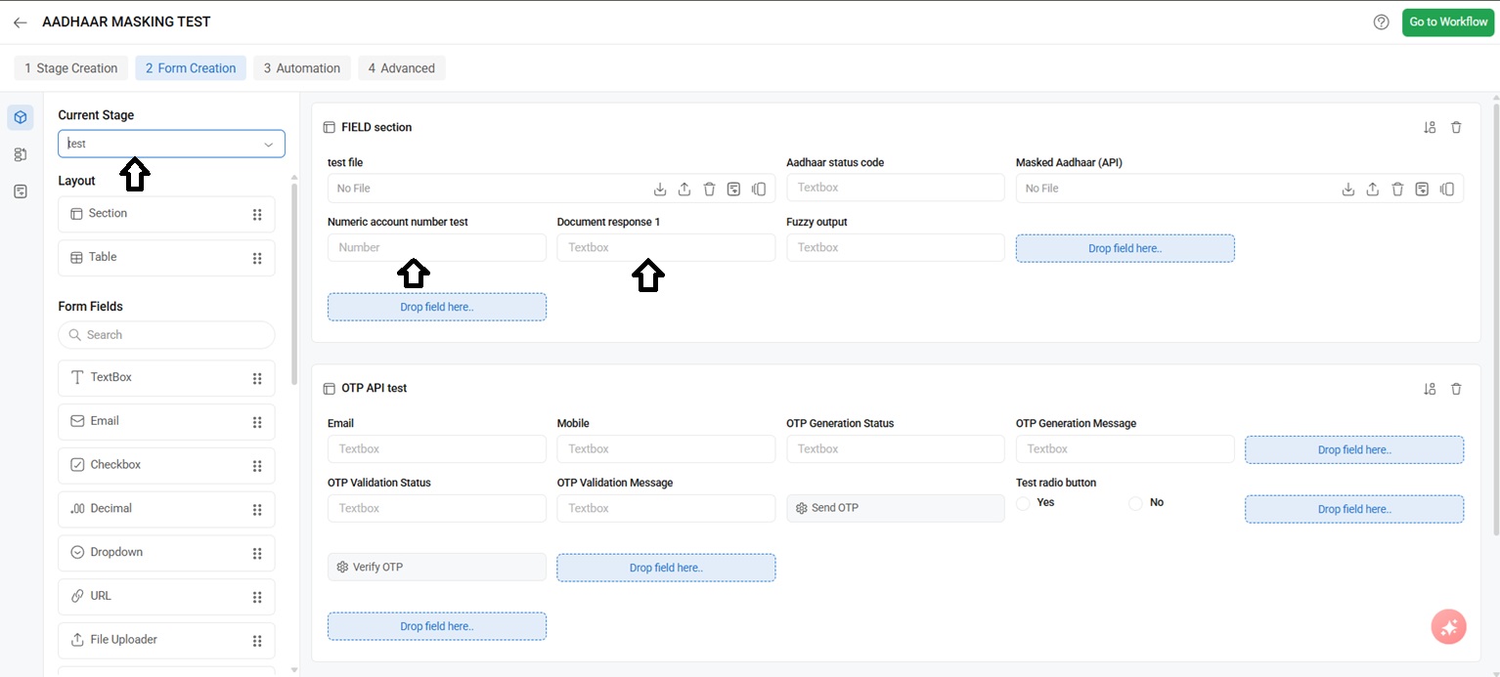
Task: Open the help question mark icon
Action: (1381, 22)
